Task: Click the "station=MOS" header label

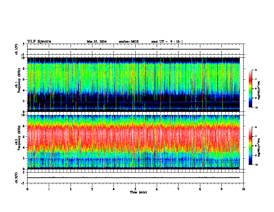Action: (129, 42)
